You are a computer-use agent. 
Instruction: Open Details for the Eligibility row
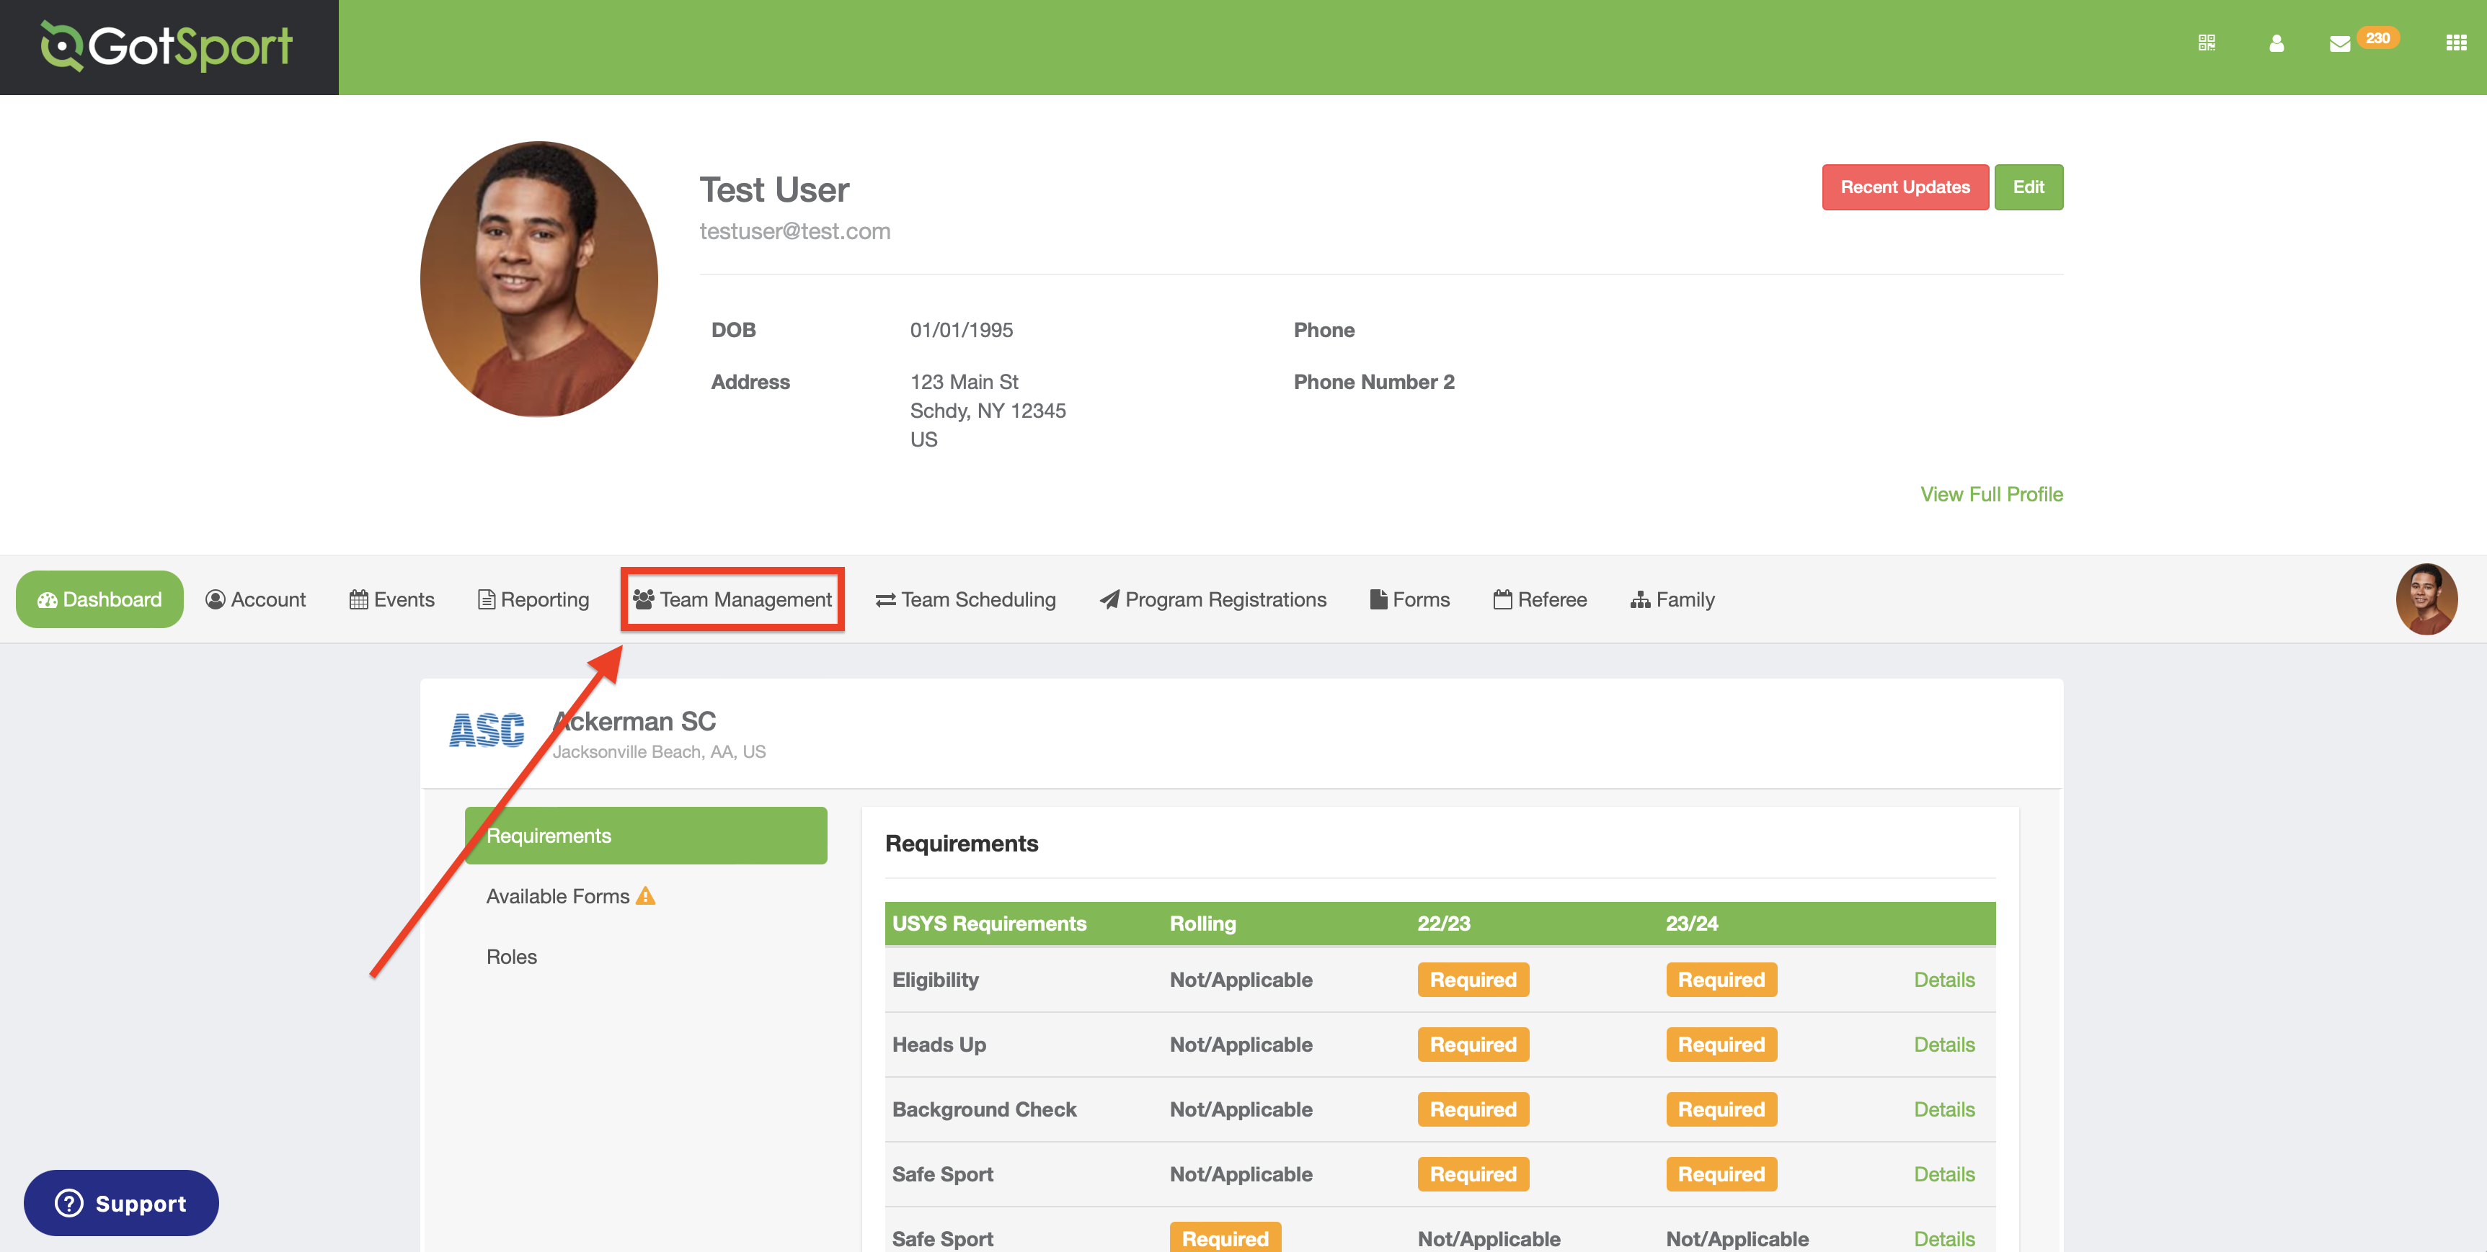coord(1943,979)
